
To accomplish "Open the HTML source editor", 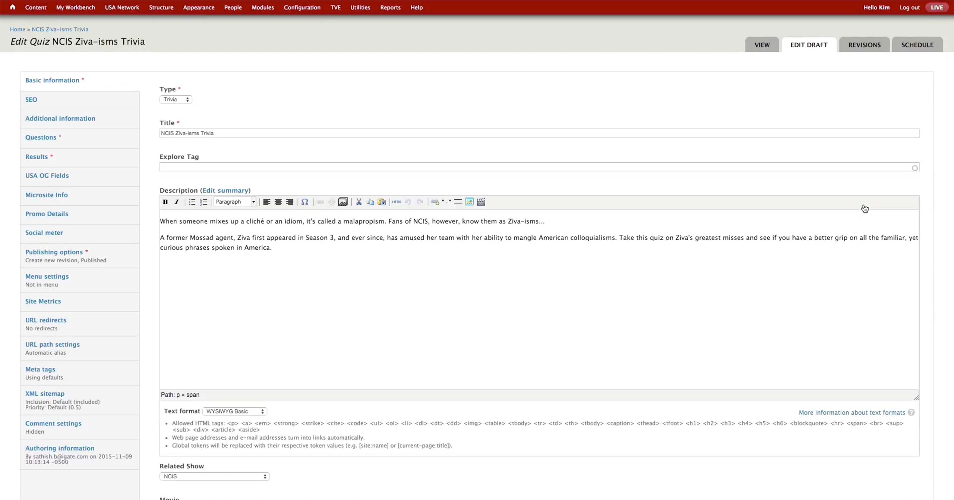I will coord(397,202).
